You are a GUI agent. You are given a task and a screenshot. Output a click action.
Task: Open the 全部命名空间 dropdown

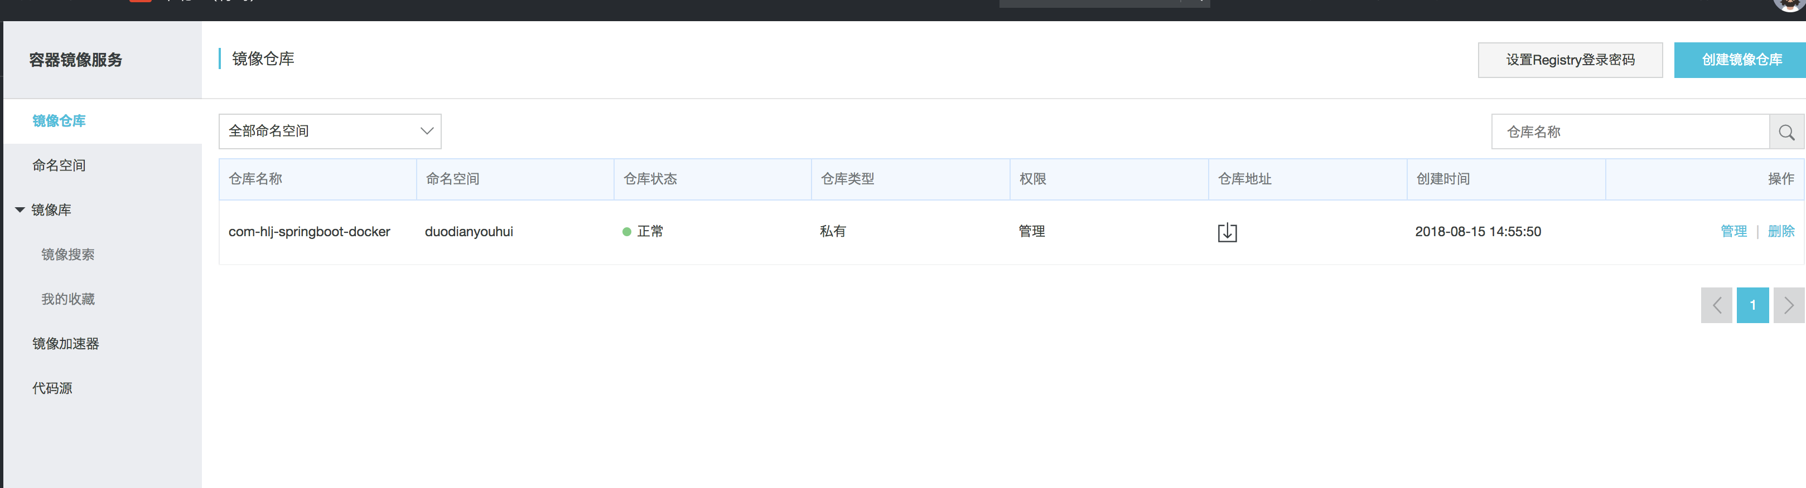(x=330, y=131)
